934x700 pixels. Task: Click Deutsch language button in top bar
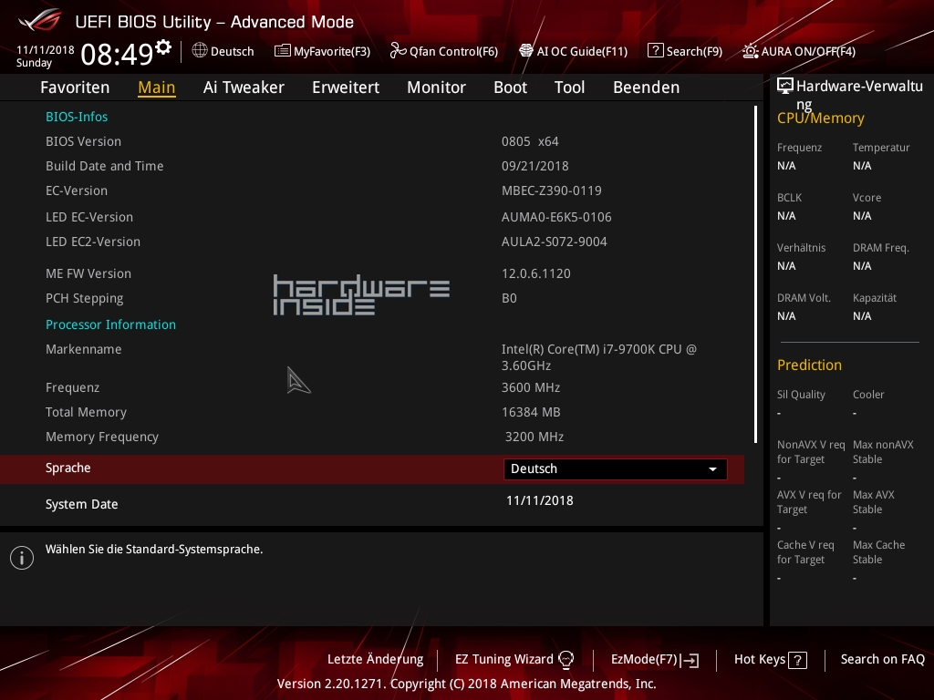tap(223, 51)
